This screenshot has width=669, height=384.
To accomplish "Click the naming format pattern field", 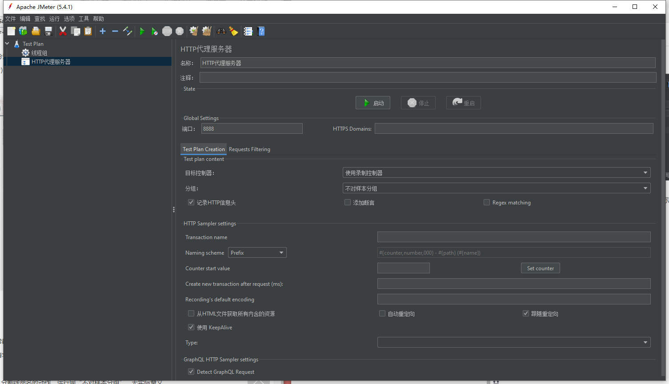I will 514,252.
